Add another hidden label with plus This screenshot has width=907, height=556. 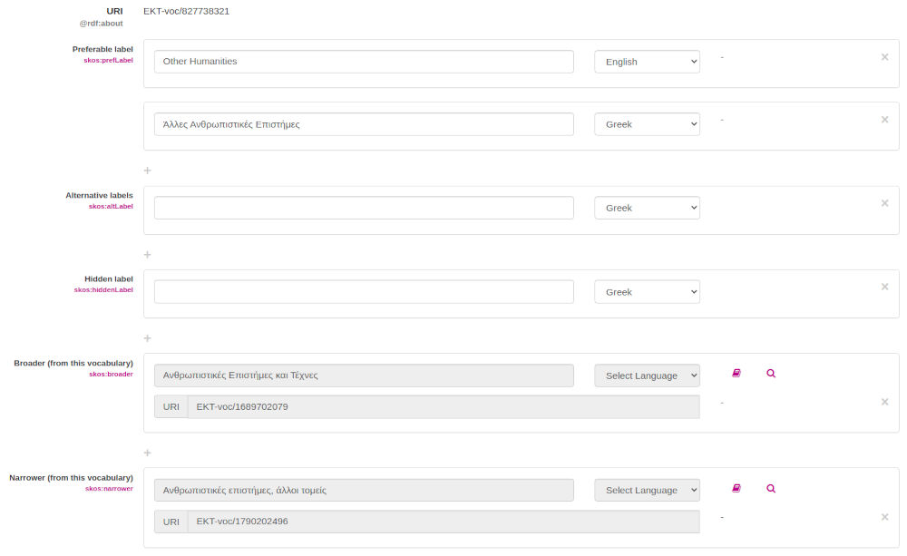coord(147,337)
